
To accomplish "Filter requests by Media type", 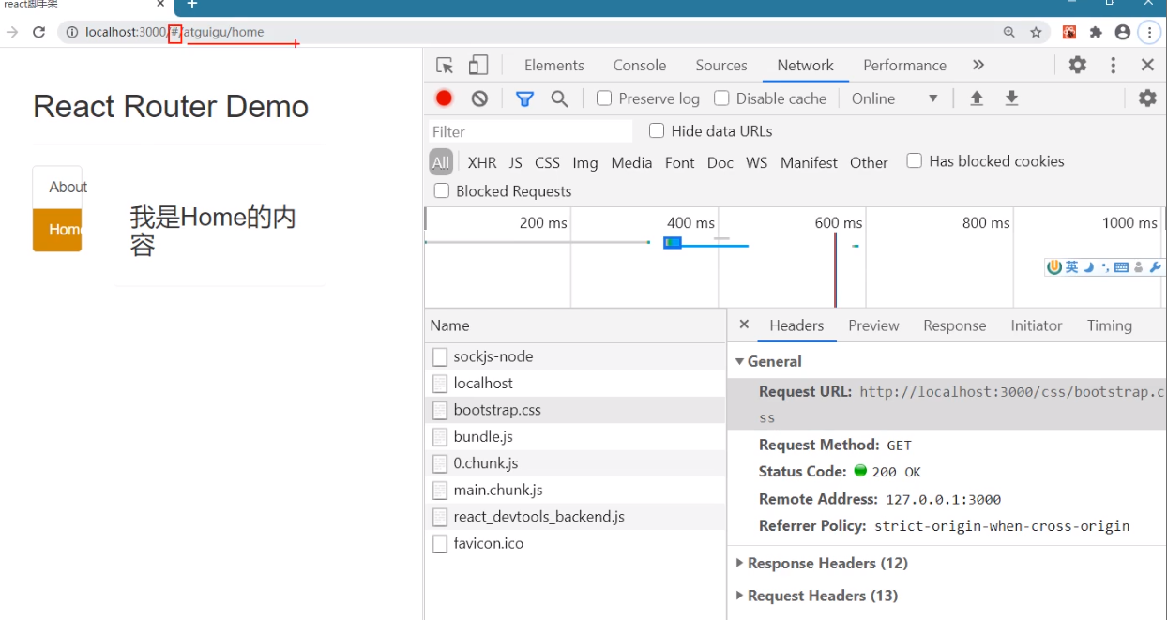I will (x=631, y=162).
